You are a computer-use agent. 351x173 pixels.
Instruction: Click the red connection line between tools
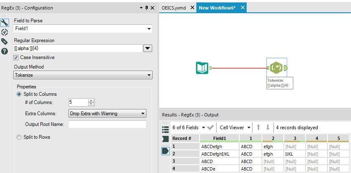coord(239,68)
